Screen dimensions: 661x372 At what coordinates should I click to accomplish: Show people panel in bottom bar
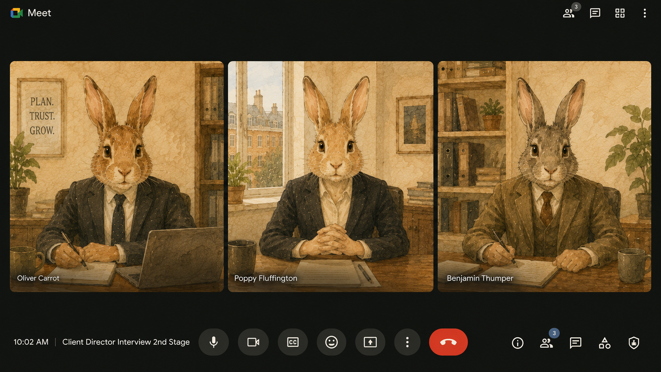tap(547, 343)
